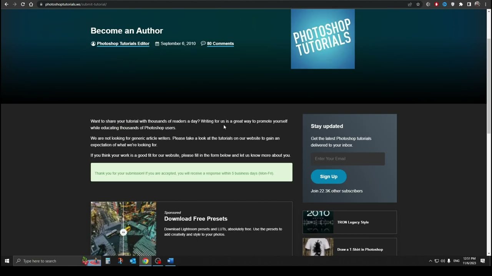Open Calculator from the taskbar
This screenshot has height=276, width=492.
pos(108,261)
